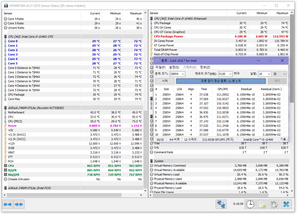Select the IA Cores Power row

219,41
